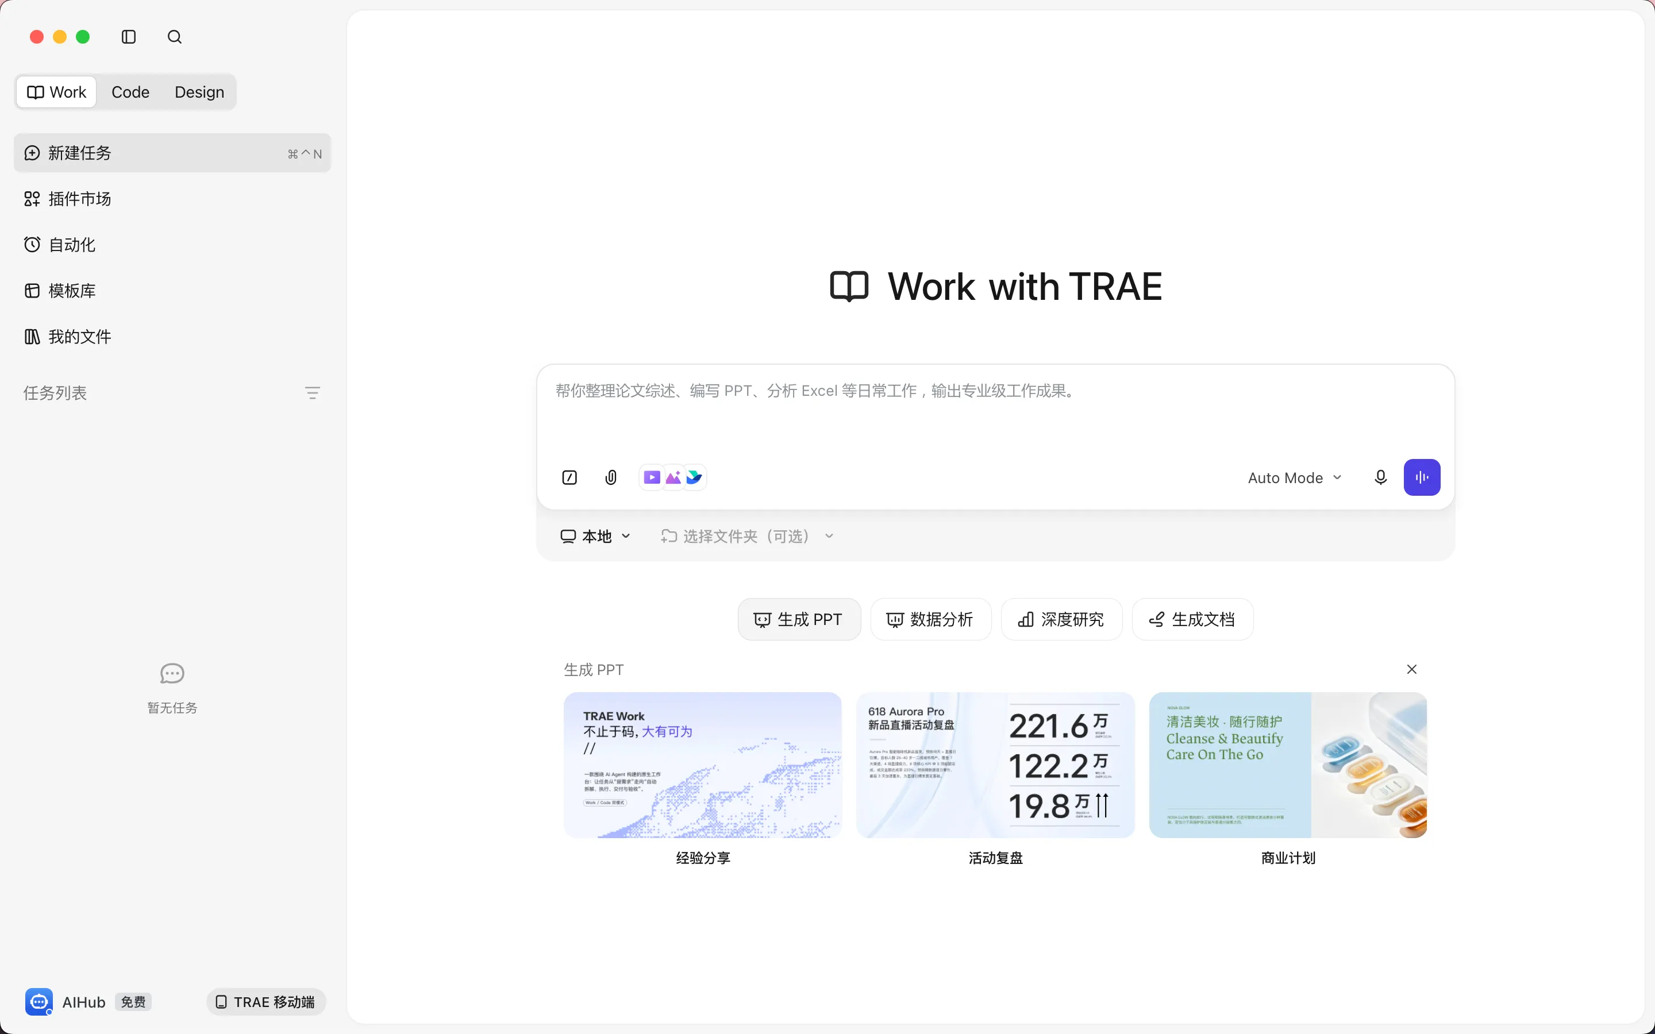Select the 生成 PPT chip

click(799, 620)
